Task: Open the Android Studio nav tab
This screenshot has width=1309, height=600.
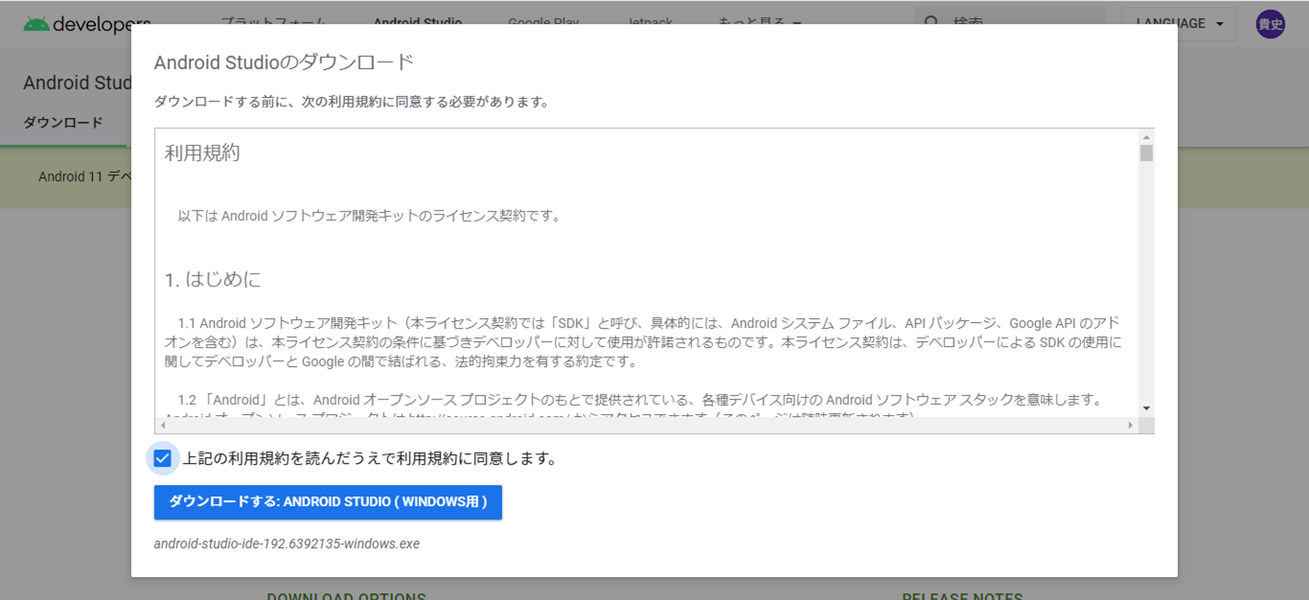Action: click(x=418, y=23)
